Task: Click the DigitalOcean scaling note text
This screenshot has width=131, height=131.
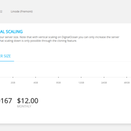Action: tap(60, 37)
